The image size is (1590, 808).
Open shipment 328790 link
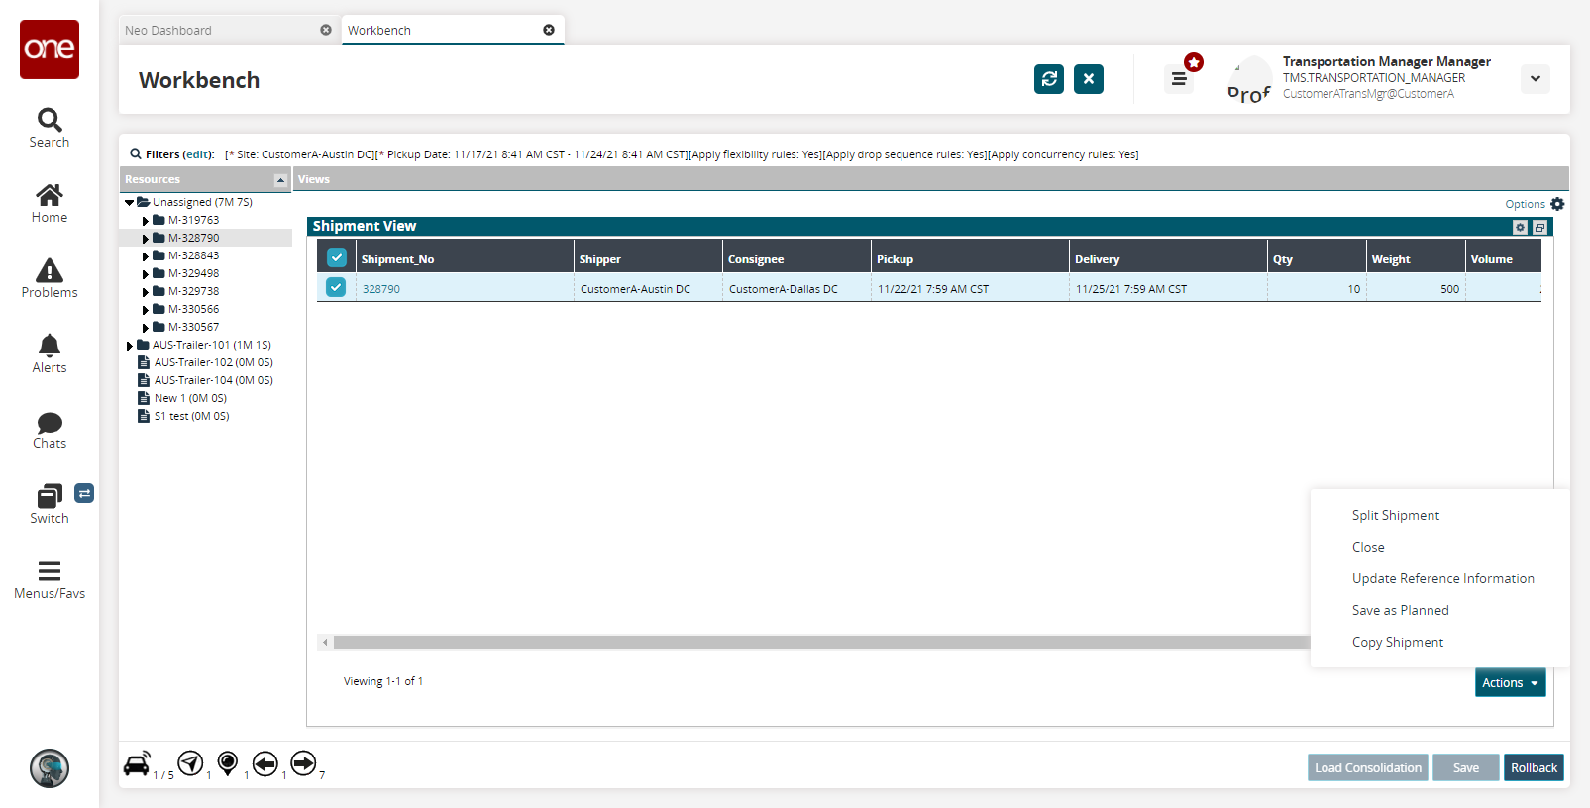coord(381,289)
